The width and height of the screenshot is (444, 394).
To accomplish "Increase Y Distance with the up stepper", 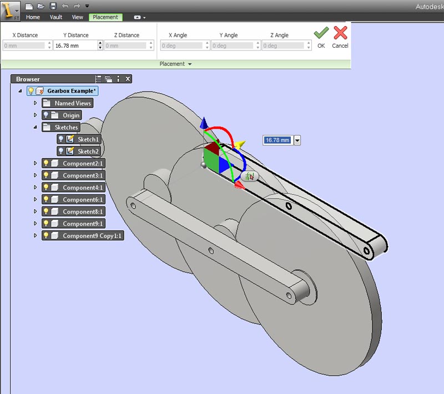I will click(100, 43).
